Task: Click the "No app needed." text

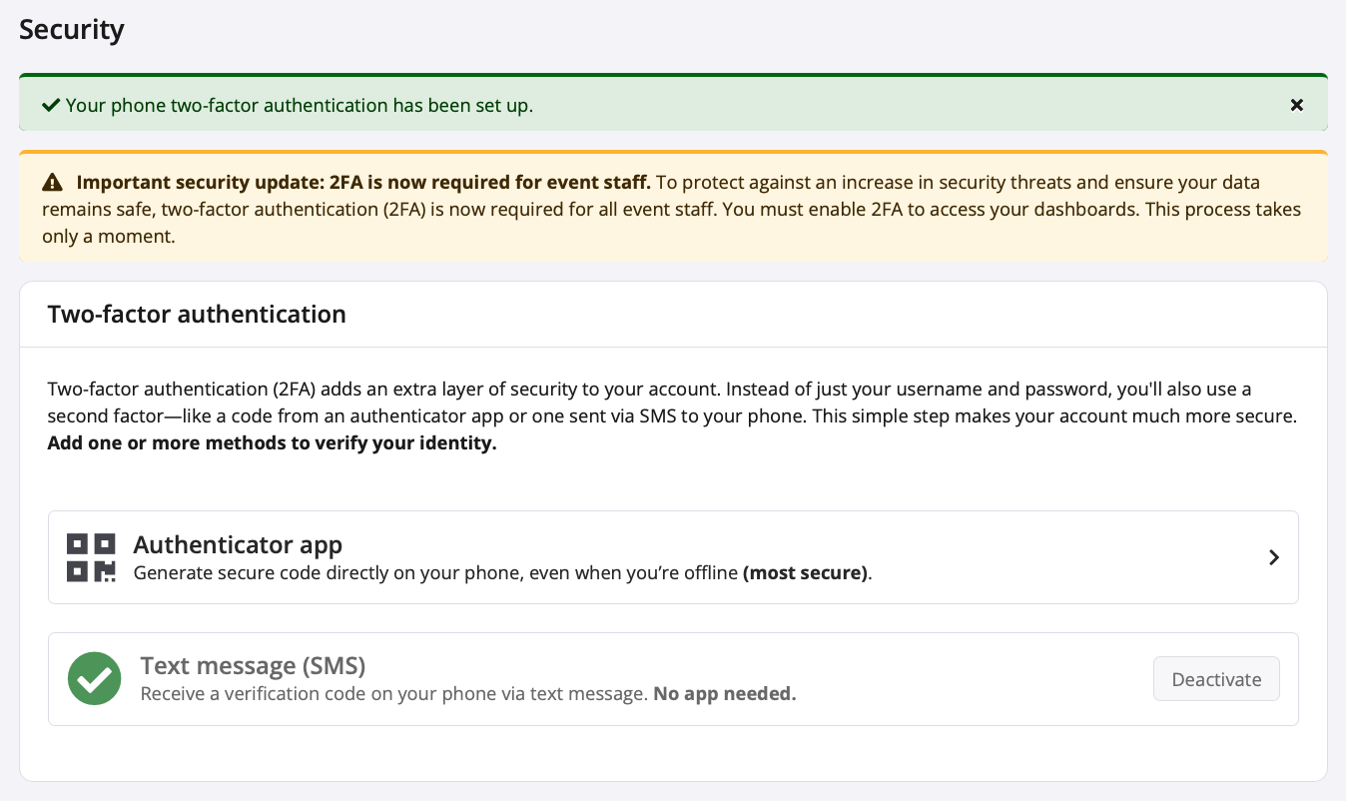Action: click(724, 694)
